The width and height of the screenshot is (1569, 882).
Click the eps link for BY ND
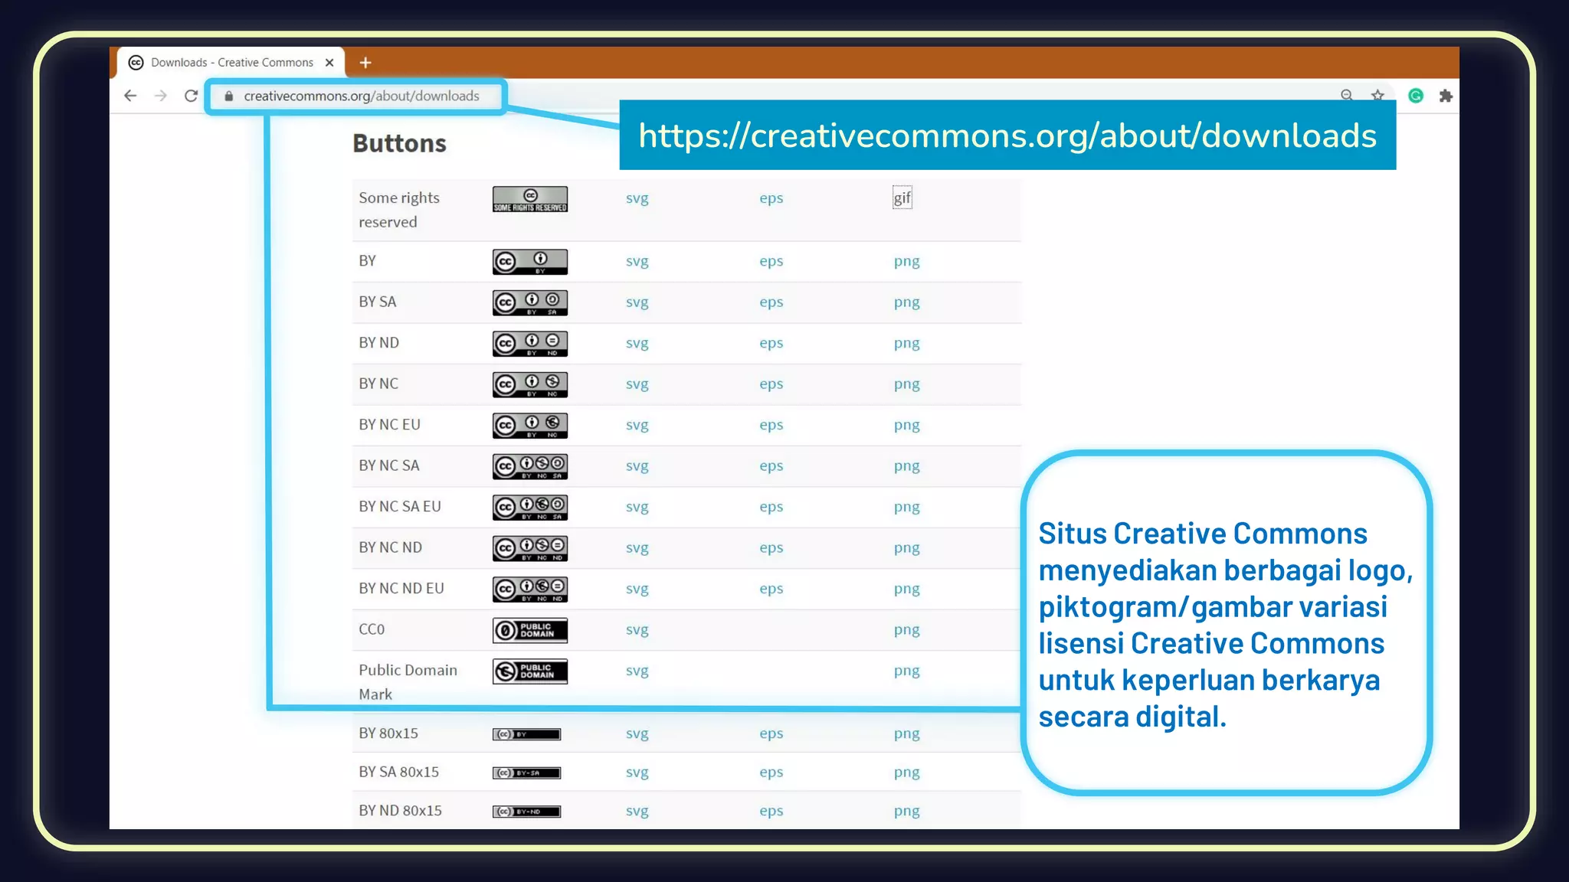pos(771,342)
